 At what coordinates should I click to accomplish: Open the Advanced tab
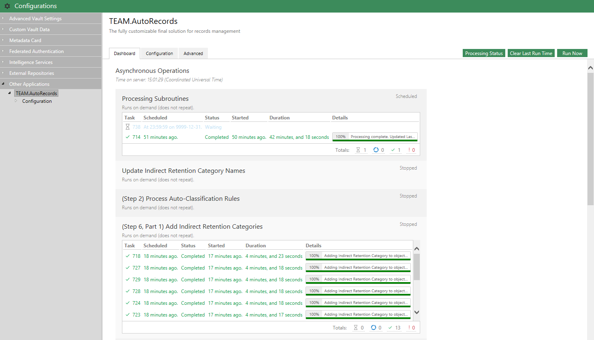[193, 53]
